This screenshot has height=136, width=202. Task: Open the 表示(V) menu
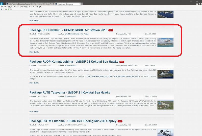[x=16, y=7]
